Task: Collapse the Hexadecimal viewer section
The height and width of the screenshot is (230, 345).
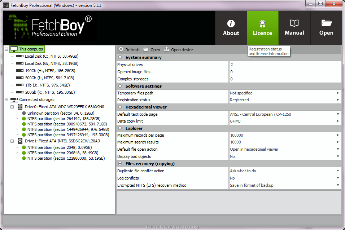Action: click(x=120, y=107)
